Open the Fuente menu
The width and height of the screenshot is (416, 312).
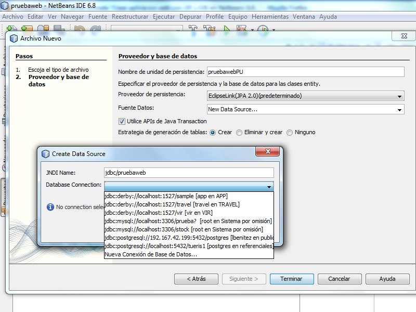click(98, 17)
